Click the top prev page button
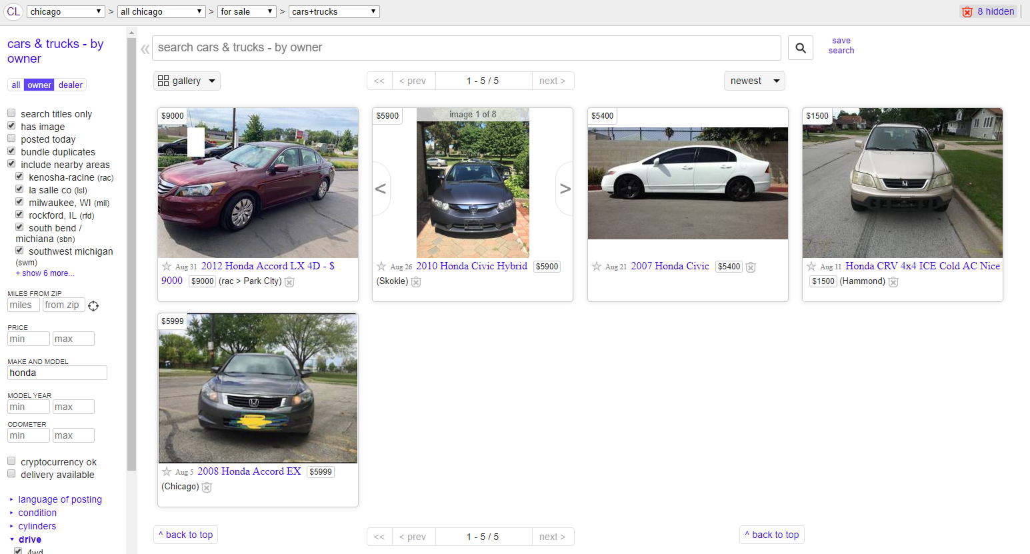 [x=413, y=81]
